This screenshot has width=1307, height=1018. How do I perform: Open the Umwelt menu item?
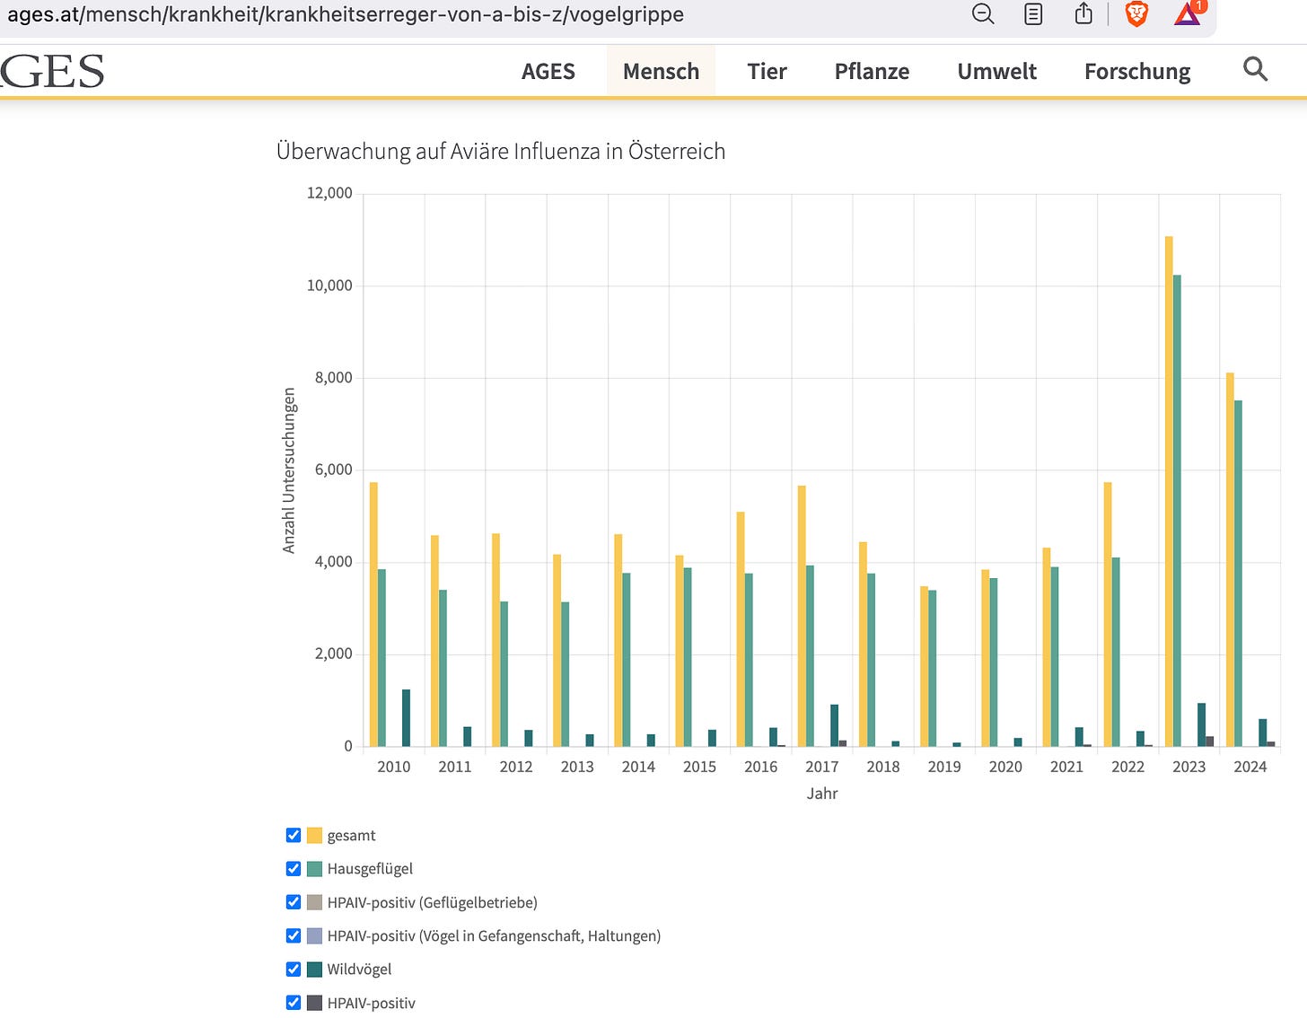click(996, 71)
